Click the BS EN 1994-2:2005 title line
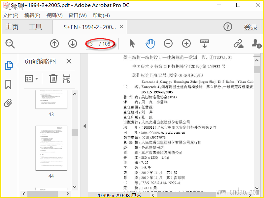264x198 pixels. point(157,92)
